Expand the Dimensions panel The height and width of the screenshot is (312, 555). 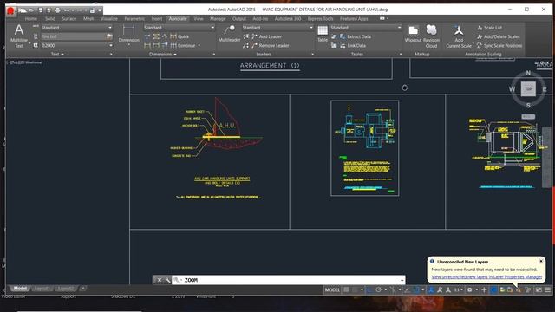point(163,54)
